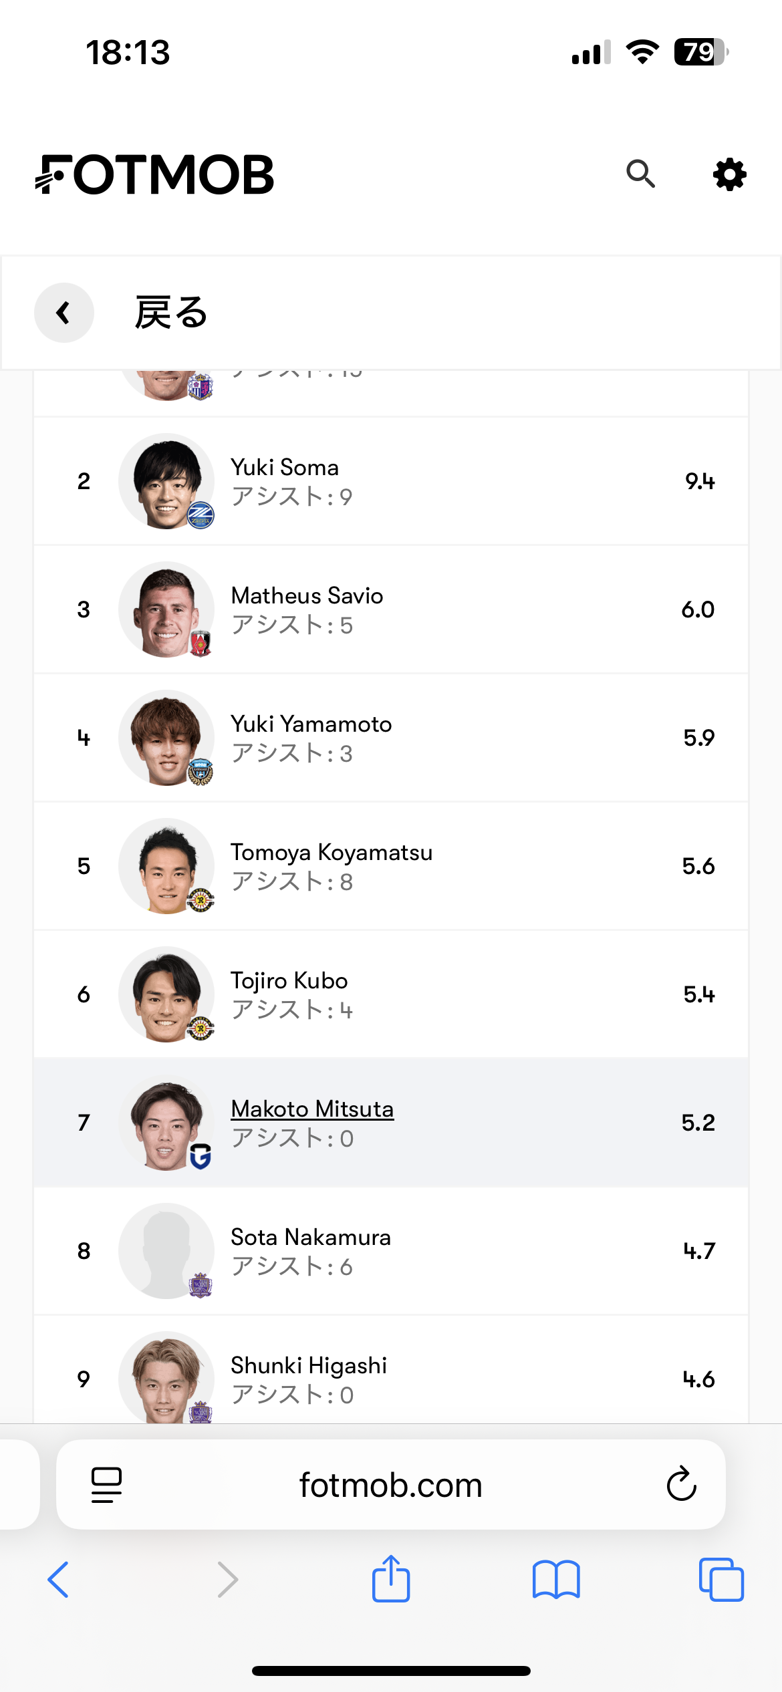Open settings via the gear icon
Screen dimensions: 782x1692
pyautogui.click(x=729, y=174)
